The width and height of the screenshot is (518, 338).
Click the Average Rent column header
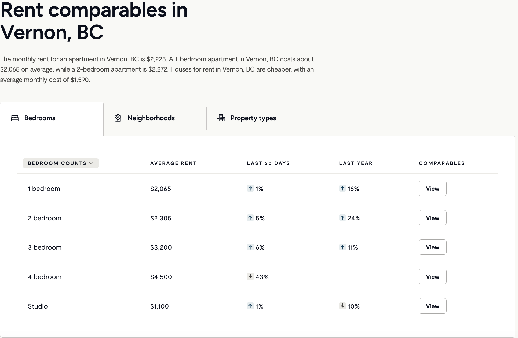tap(173, 163)
